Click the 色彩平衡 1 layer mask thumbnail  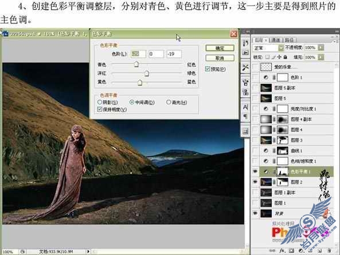283,171
